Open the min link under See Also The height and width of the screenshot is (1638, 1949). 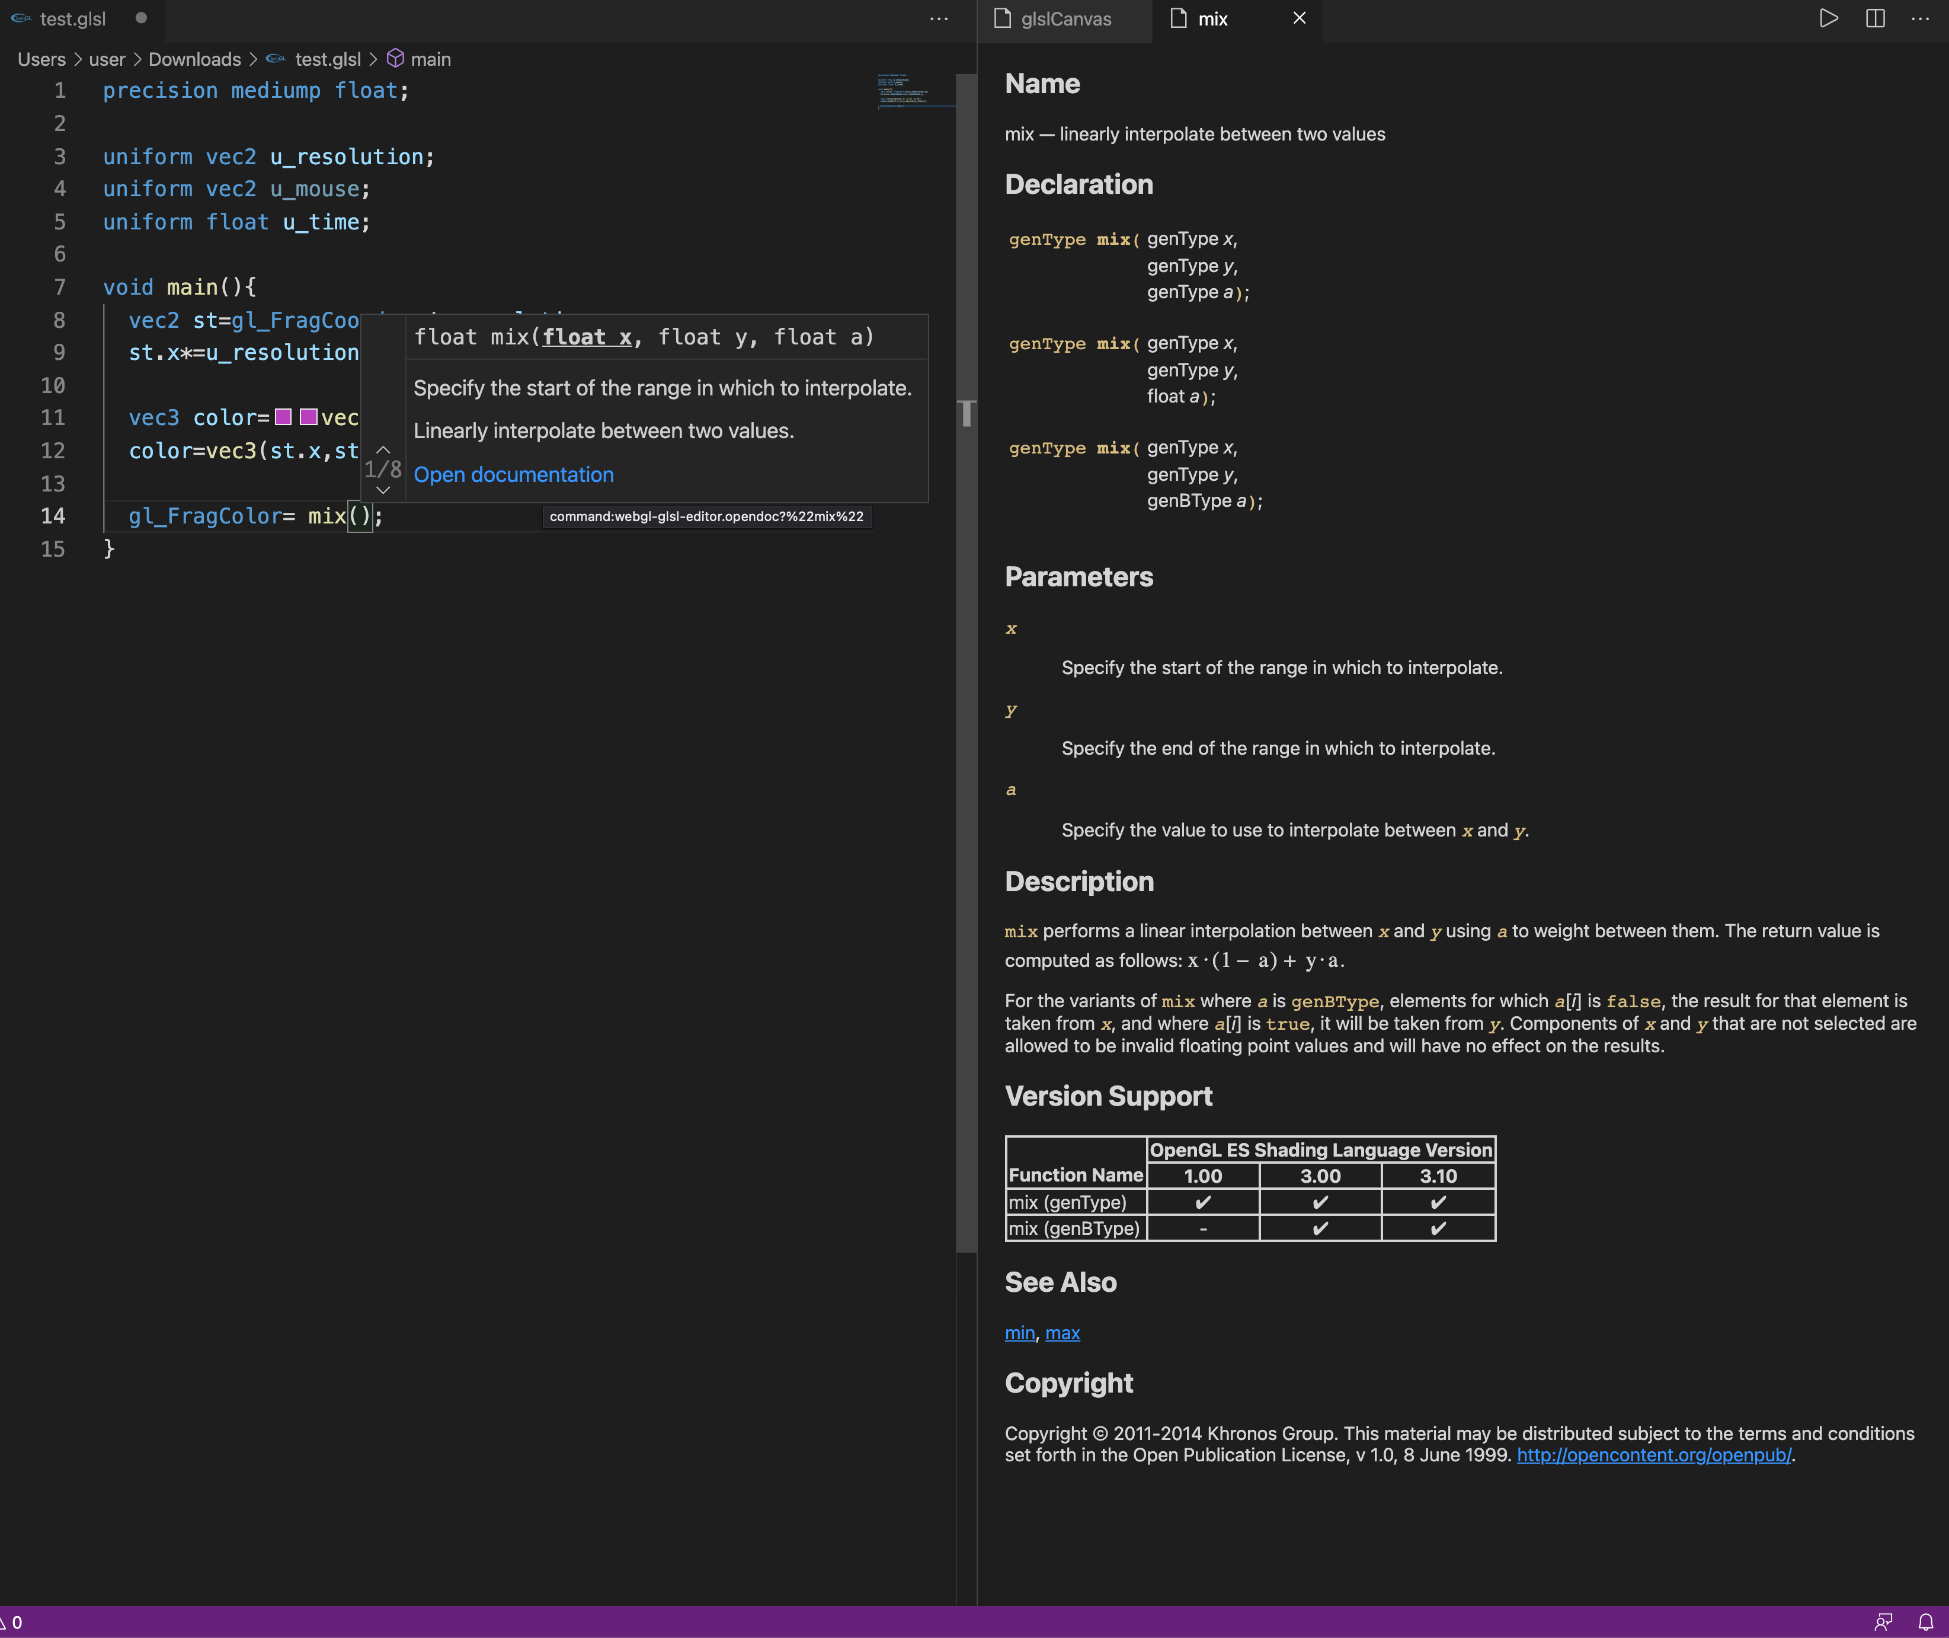click(x=1019, y=1333)
